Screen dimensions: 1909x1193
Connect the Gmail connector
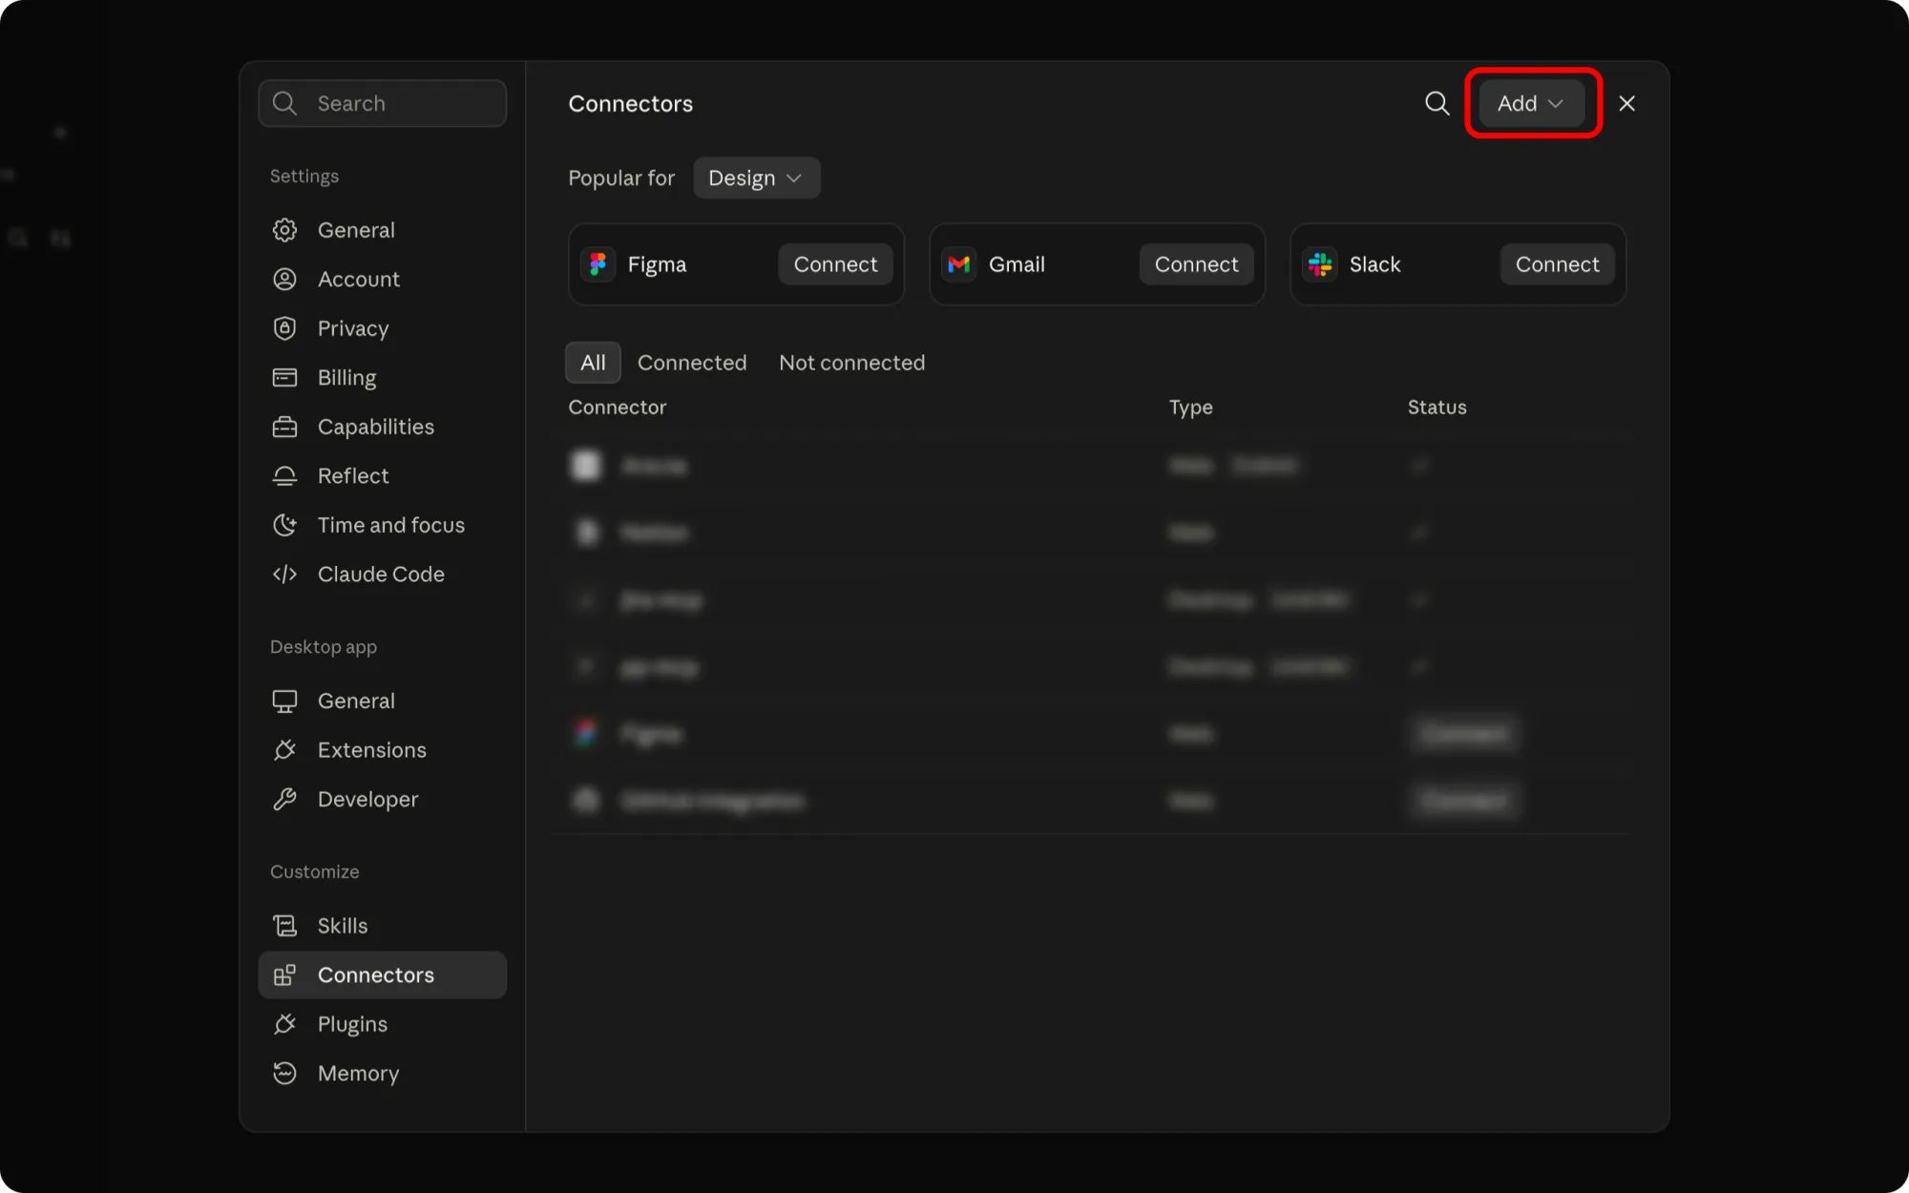coord(1196,264)
